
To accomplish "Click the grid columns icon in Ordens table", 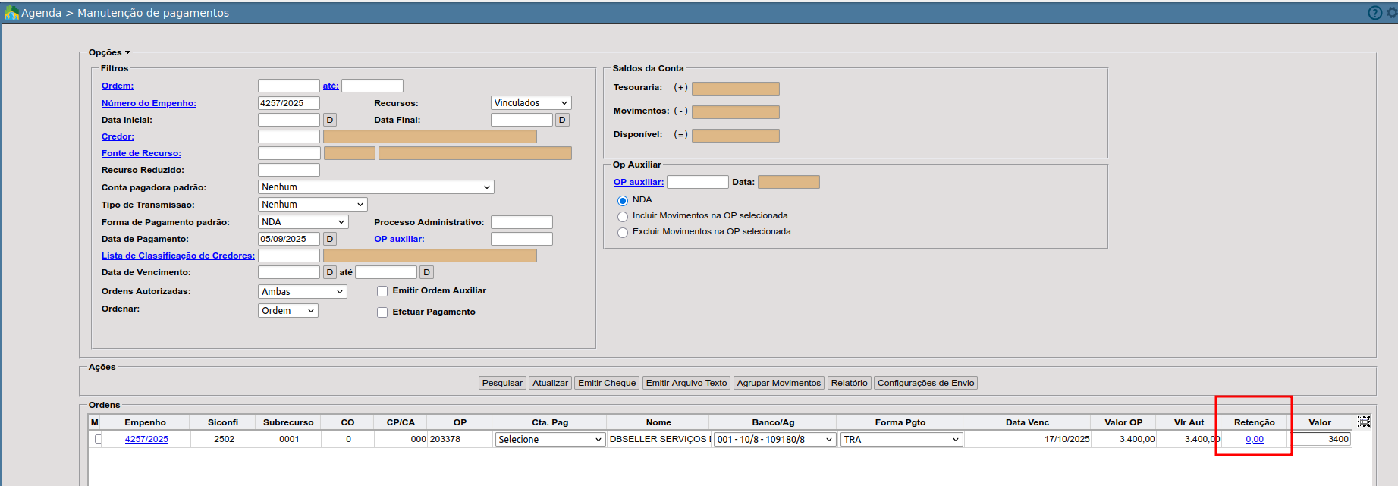I will click(x=1363, y=422).
